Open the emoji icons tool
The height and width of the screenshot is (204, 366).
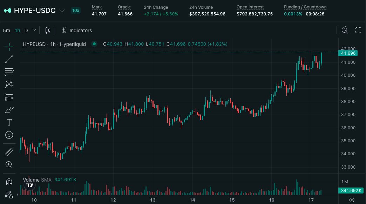pyautogui.click(x=9, y=135)
